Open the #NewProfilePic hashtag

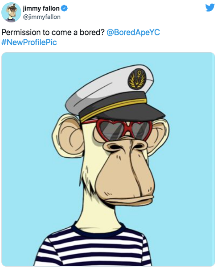point(29,42)
